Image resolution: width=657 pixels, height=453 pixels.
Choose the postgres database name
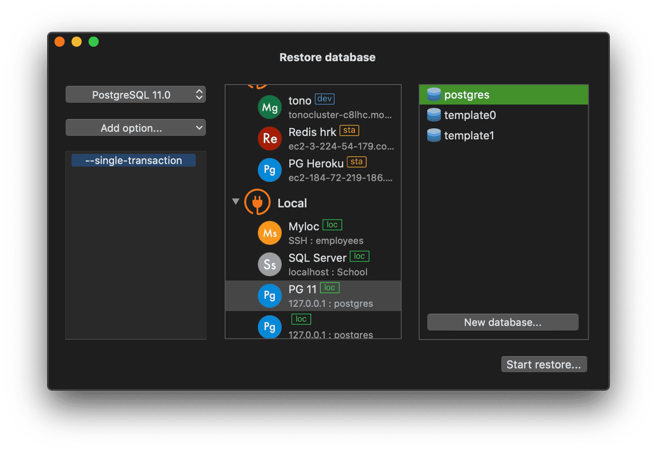pyautogui.click(x=467, y=95)
